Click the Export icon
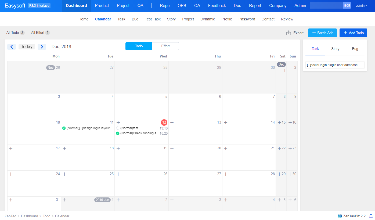The width and height of the screenshot is (375, 220). click(289, 33)
